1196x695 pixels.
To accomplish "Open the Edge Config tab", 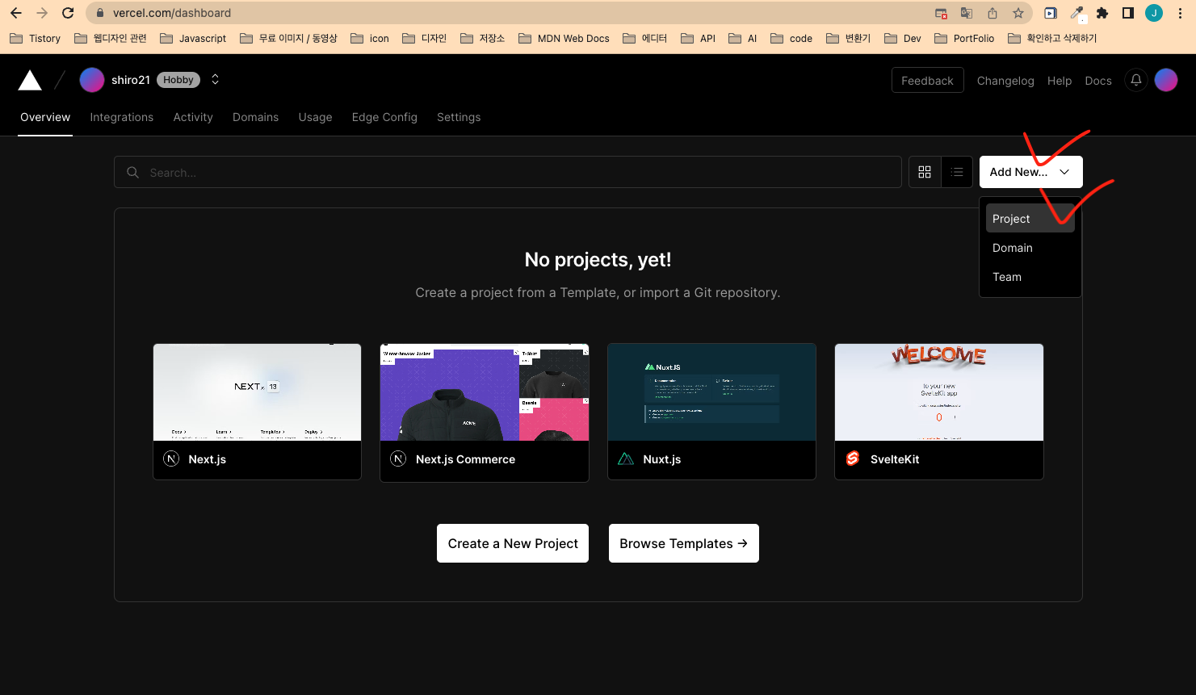I will click(x=384, y=117).
